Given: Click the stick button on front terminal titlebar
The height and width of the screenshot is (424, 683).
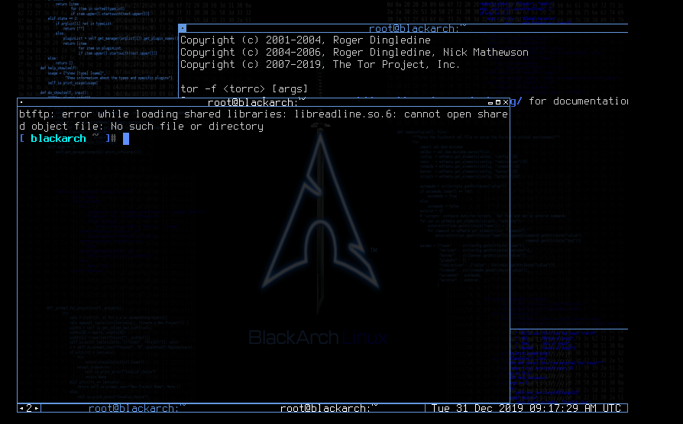Looking at the screenshot, I should pyautogui.click(x=21, y=103).
